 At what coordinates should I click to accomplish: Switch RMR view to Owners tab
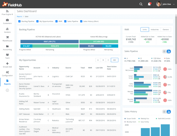(x=166, y=30)
